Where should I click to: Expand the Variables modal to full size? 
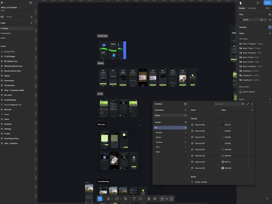click(x=248, y=104)
